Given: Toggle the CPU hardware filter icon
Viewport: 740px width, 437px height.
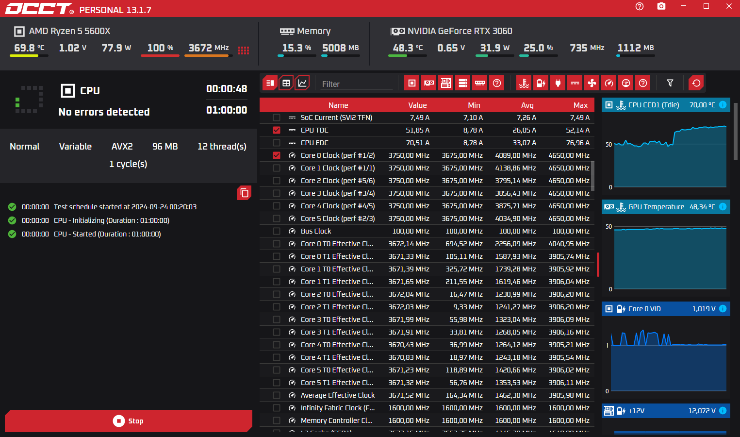Looking at the screenshot, I should click(412, 83).
